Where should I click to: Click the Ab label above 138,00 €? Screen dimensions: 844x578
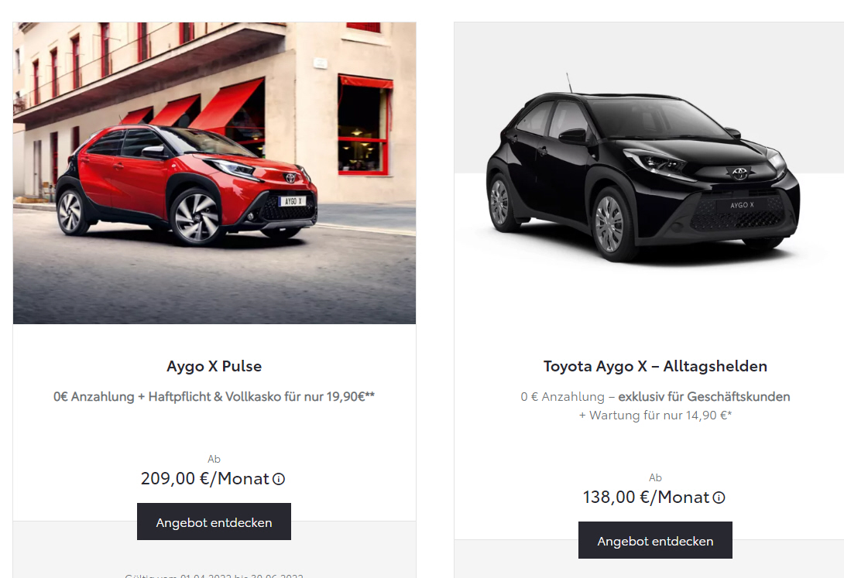pos(655,477)
